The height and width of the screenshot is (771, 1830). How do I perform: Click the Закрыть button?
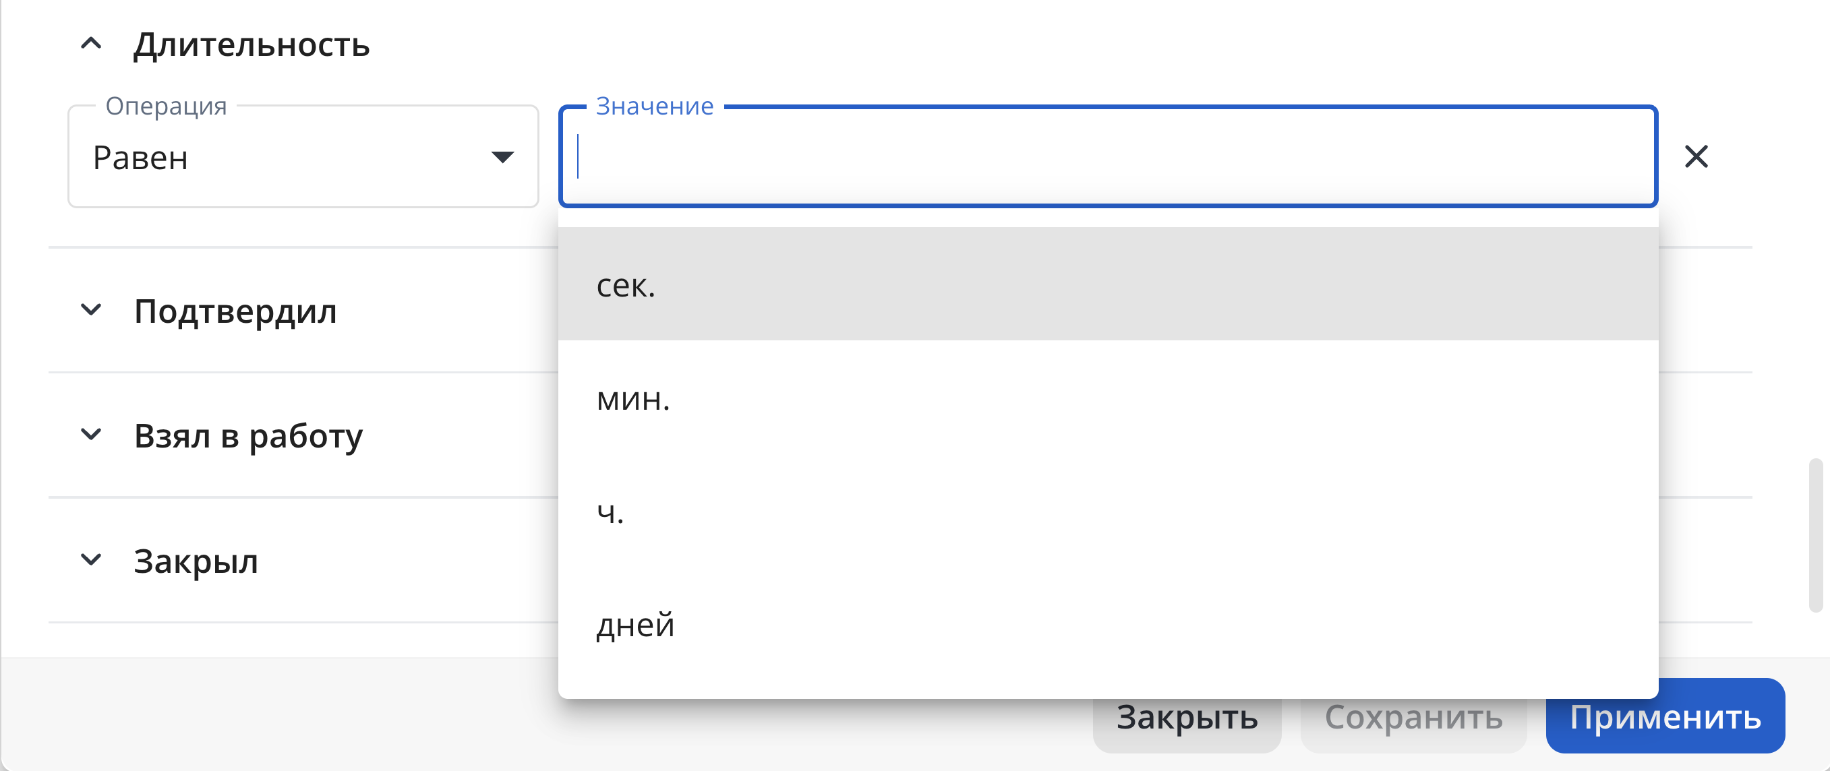[1186, 717]
